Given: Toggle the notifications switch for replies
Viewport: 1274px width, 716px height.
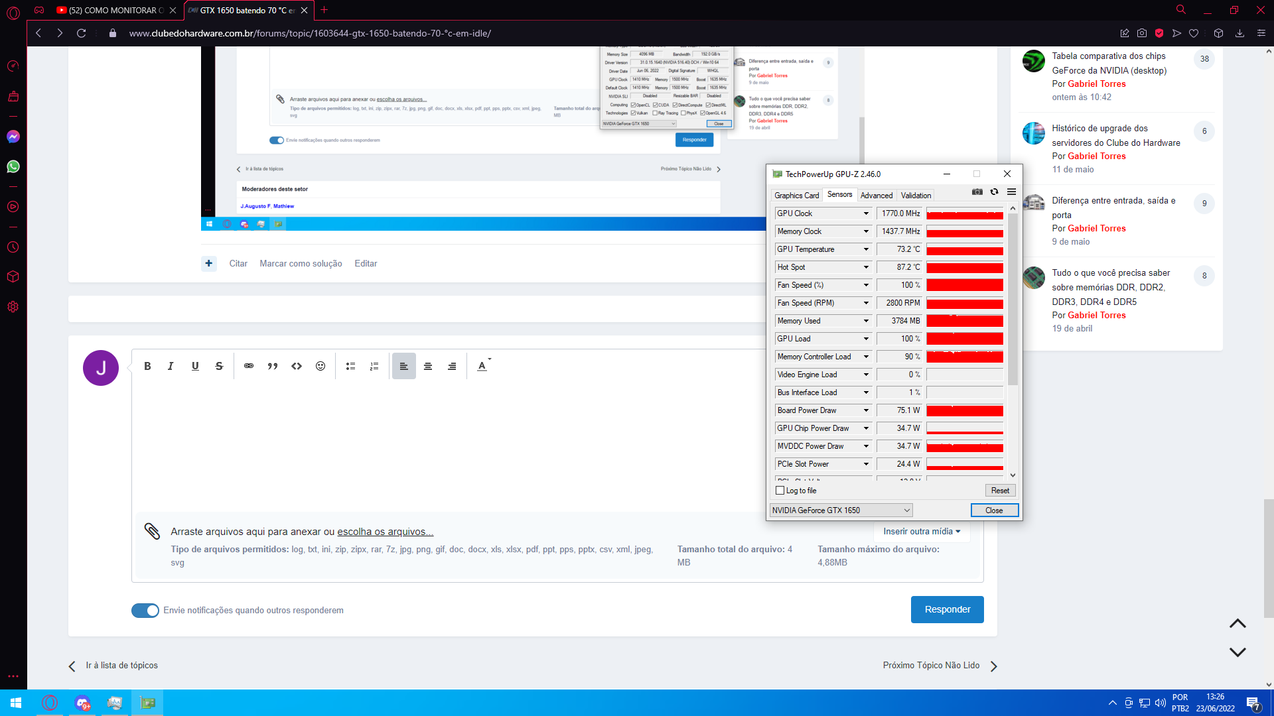Looking at the screenshot, I should (x=145, y=611).
